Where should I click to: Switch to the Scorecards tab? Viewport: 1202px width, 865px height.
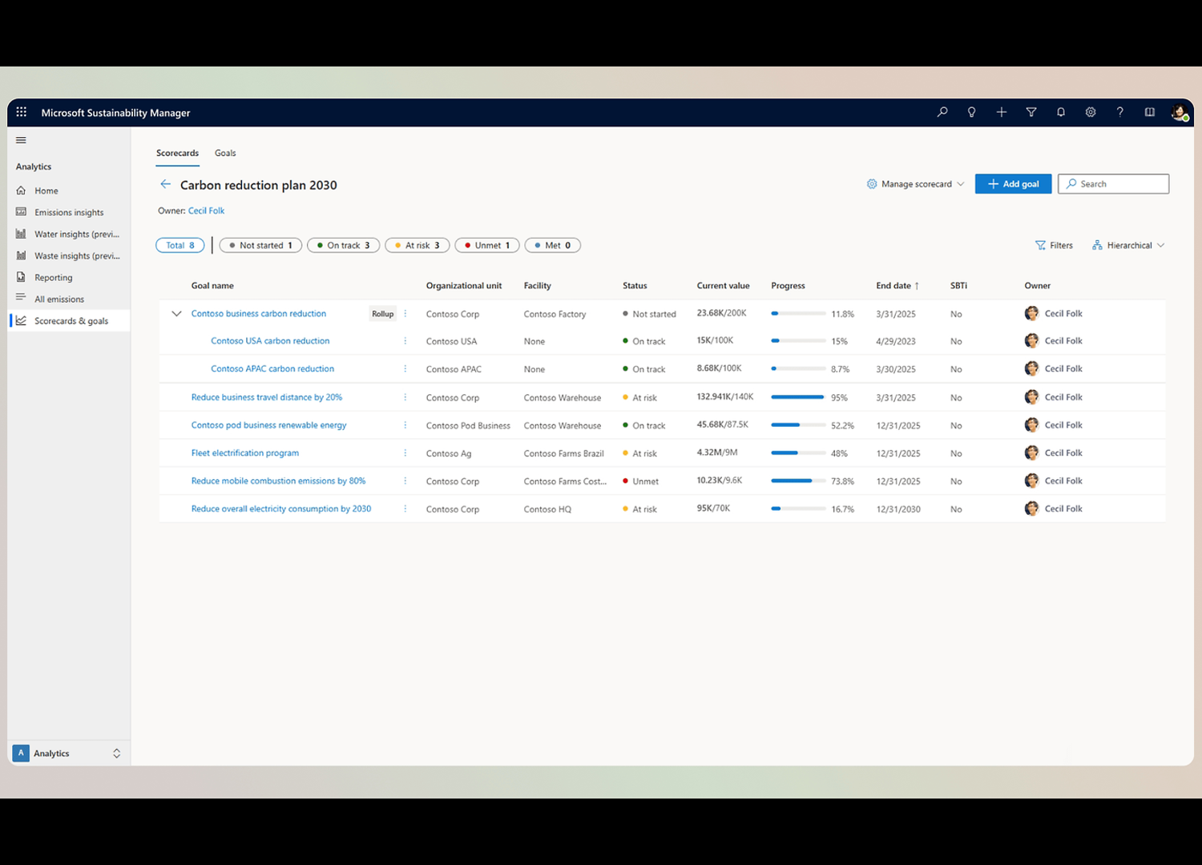point(177,153)
